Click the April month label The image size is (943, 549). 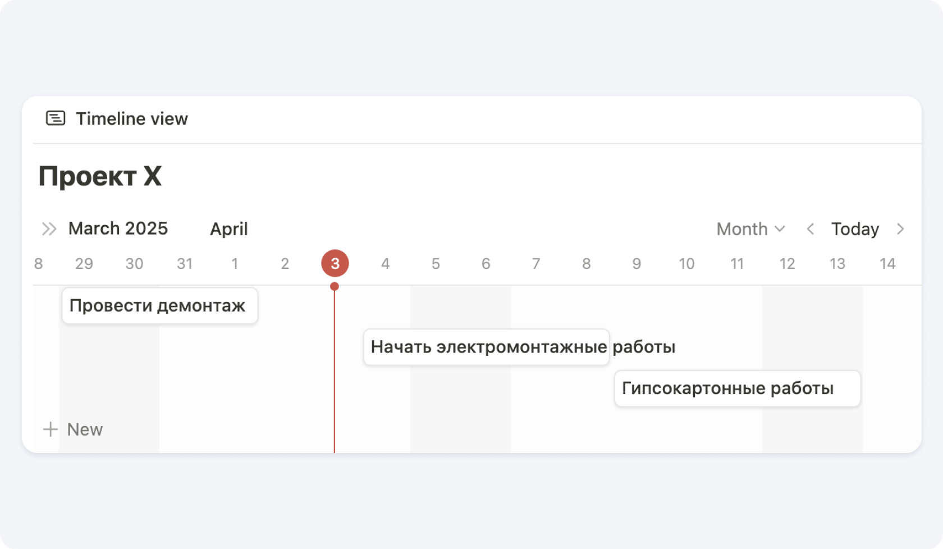tap(228, 229)
